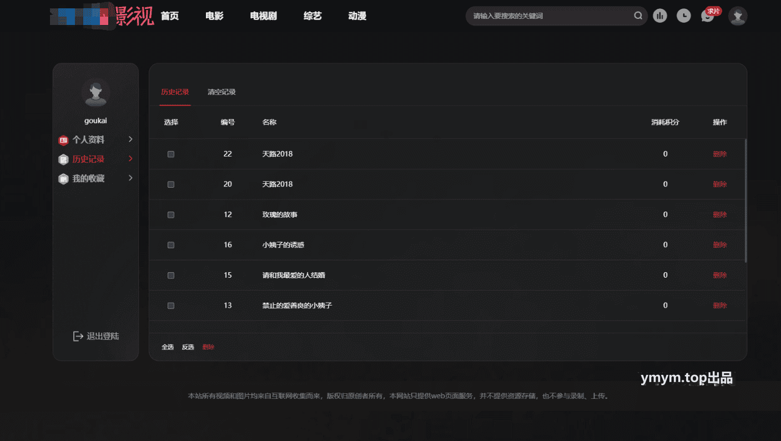Viewport: 781px width, 441px height.
Task: Click the 退出登陆 logout icon
Action: pyautogui.click(x=78, y=336)
